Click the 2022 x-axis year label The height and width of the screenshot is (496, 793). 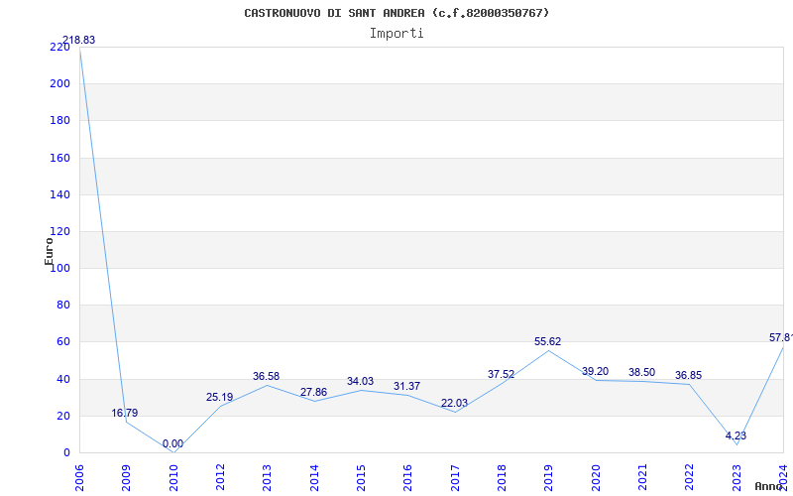(x=690, y=478)
